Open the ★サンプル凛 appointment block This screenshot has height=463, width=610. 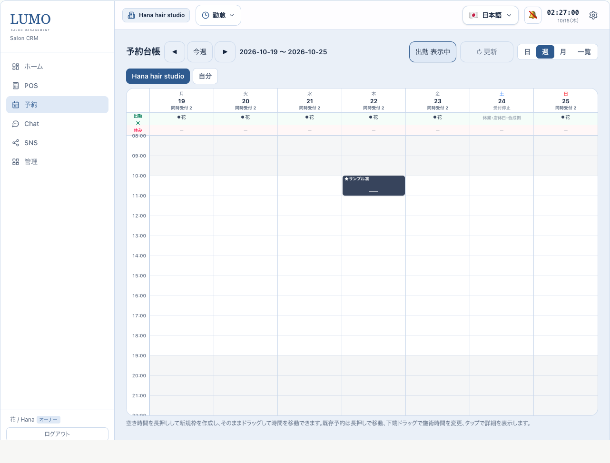374,186
